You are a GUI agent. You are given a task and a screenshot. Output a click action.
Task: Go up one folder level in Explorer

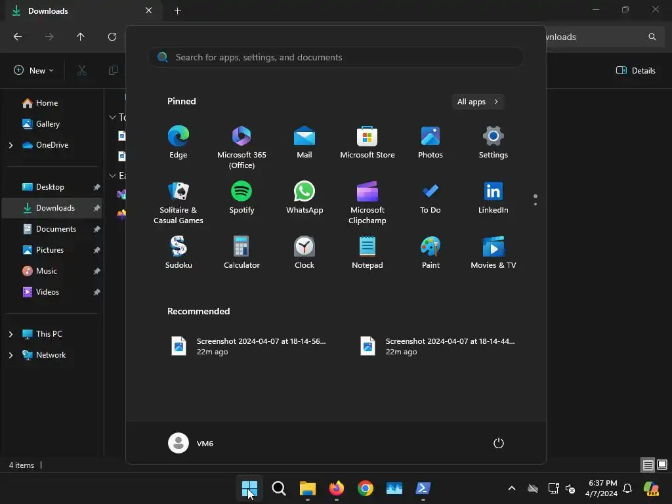tap(80, 37)
